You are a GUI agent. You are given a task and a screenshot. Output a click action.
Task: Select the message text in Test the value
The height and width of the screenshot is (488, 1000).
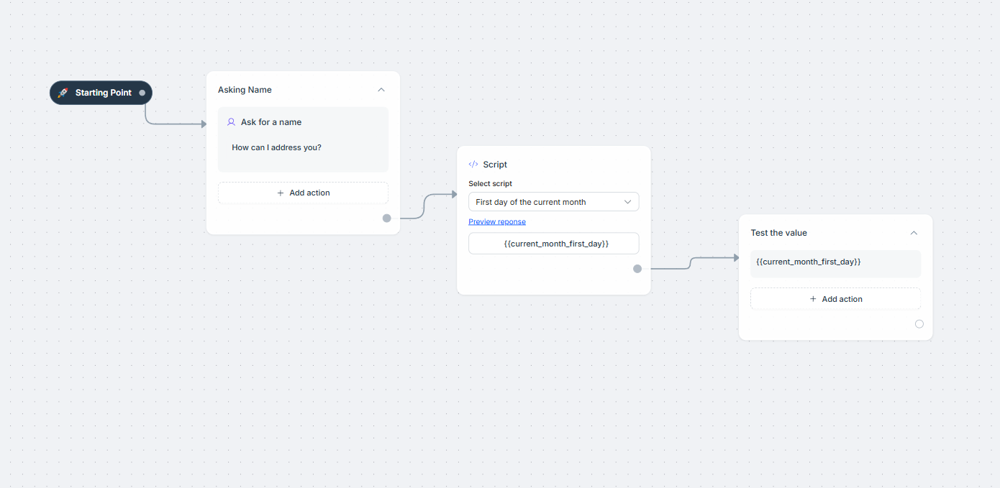coord(809,262)
